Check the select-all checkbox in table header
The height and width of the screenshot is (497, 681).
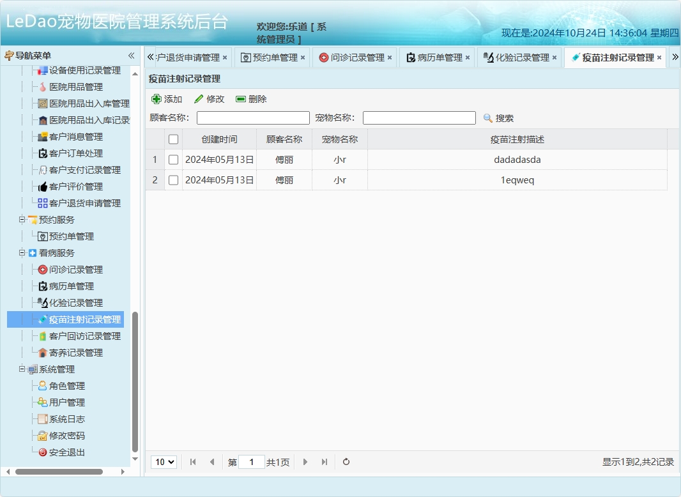tap(172, 139)
